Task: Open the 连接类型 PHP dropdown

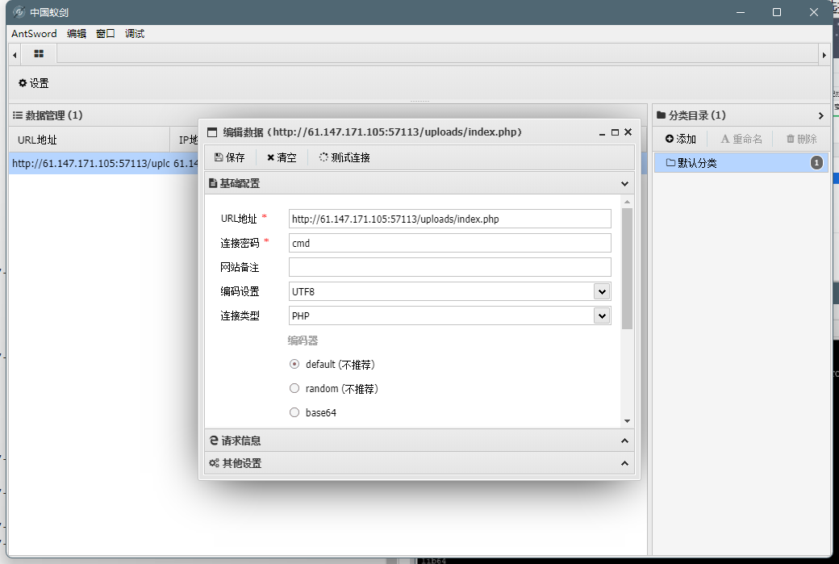Action: pyautogui.click(x=602, y=315)
